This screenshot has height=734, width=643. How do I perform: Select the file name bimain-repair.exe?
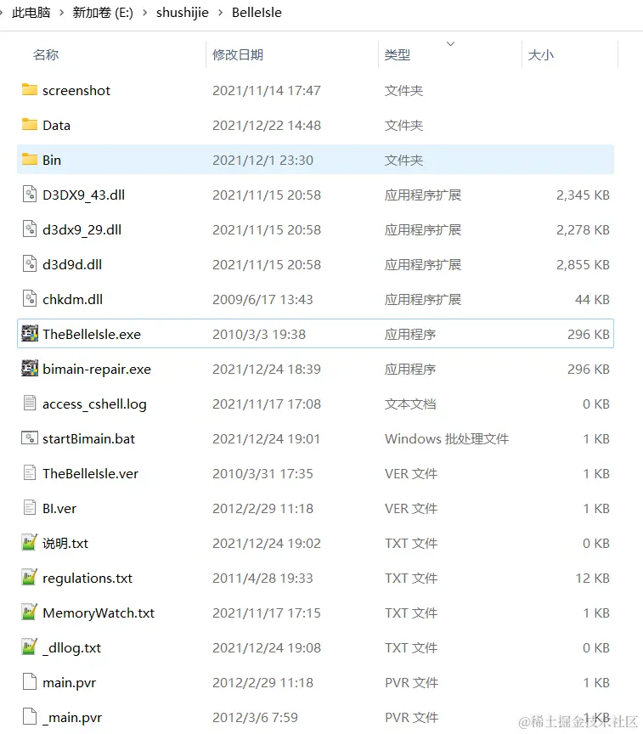tap(97, 370)
